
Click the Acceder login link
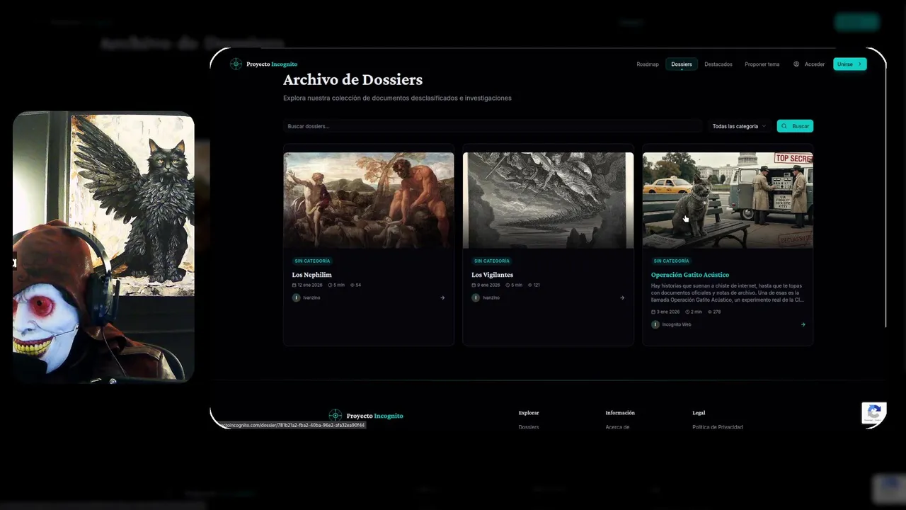point(815,64)
